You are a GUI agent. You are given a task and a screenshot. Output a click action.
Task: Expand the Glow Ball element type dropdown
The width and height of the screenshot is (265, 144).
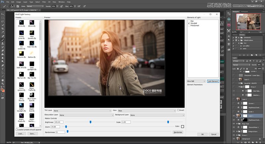tap(196, 81)
